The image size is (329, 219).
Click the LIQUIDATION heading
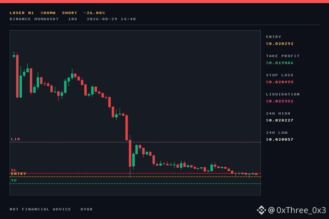tap(283, 94)
